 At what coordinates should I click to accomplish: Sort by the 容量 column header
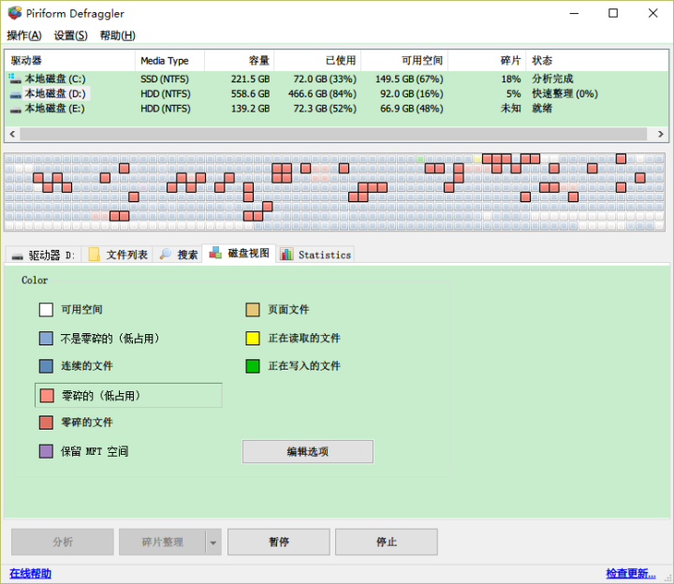pos(240,61)
